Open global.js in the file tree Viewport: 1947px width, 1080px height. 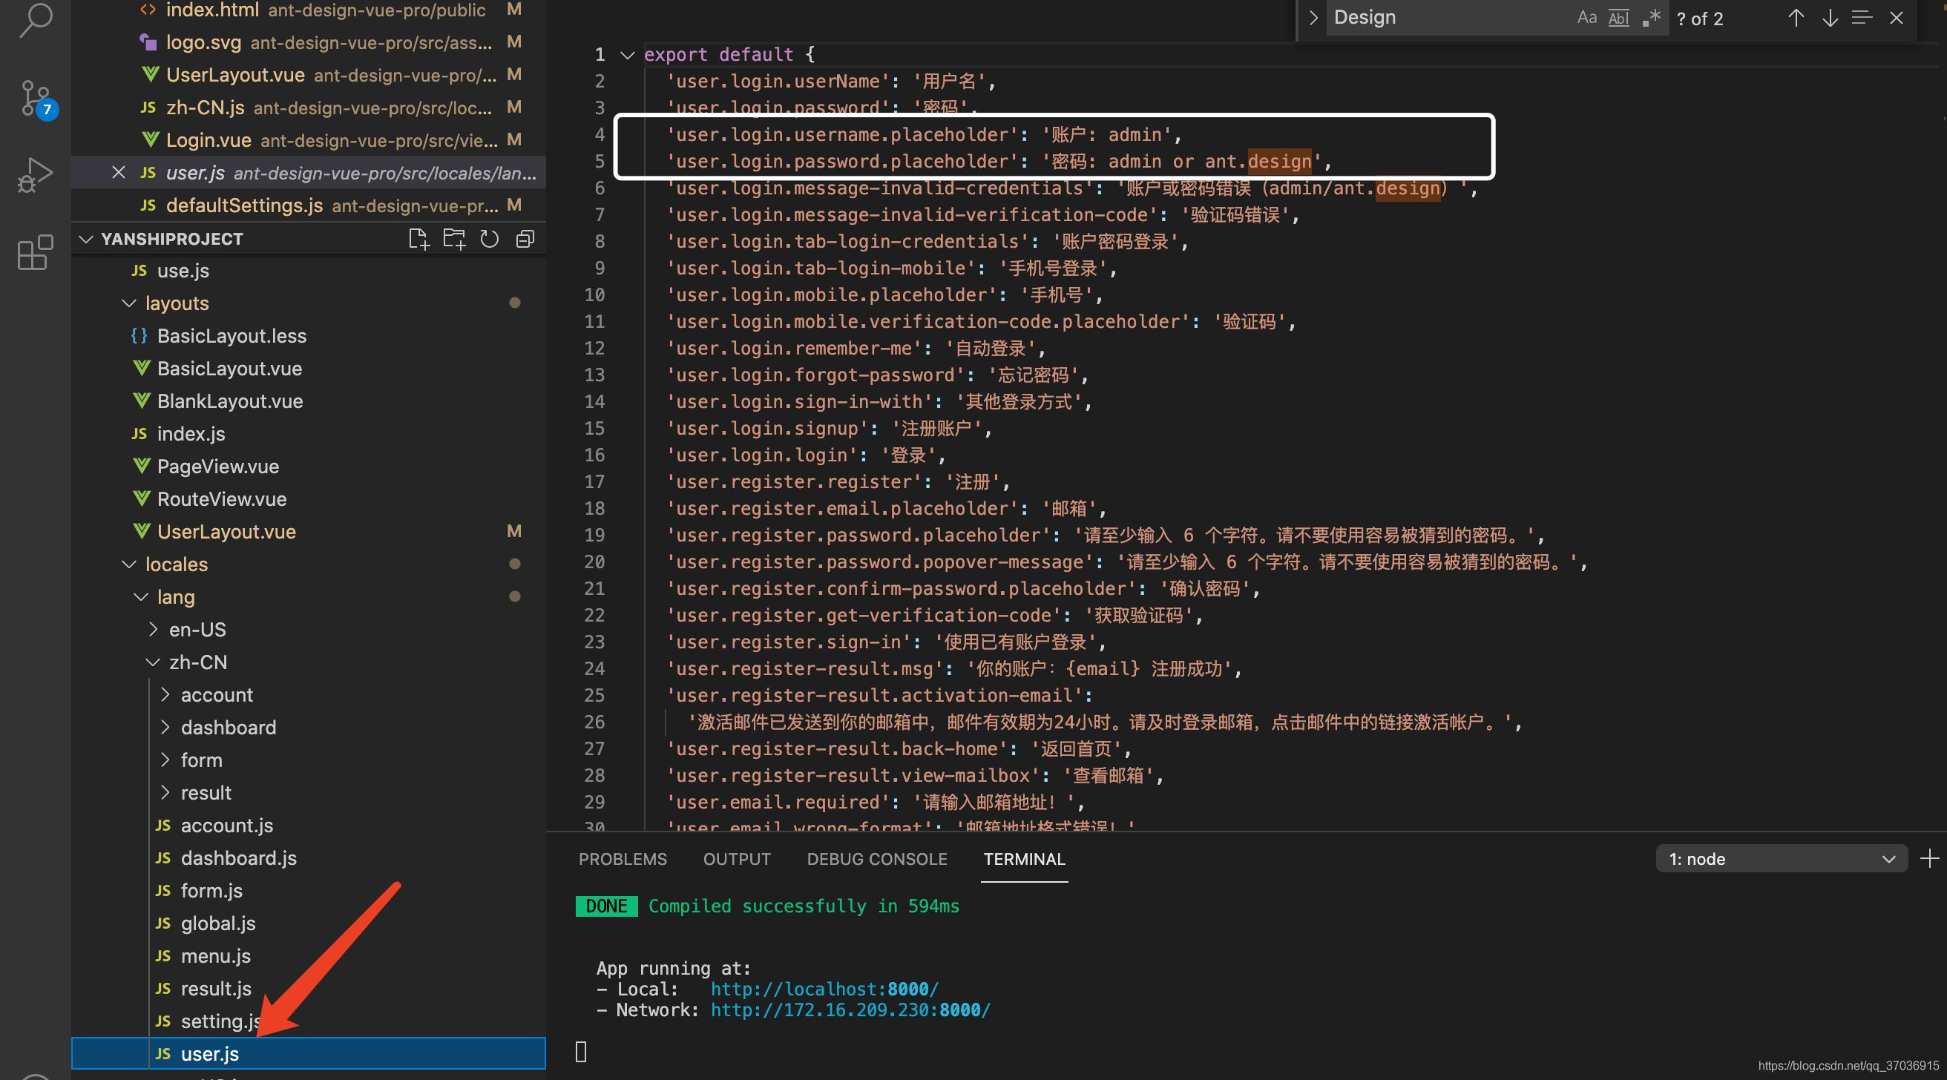217,923
